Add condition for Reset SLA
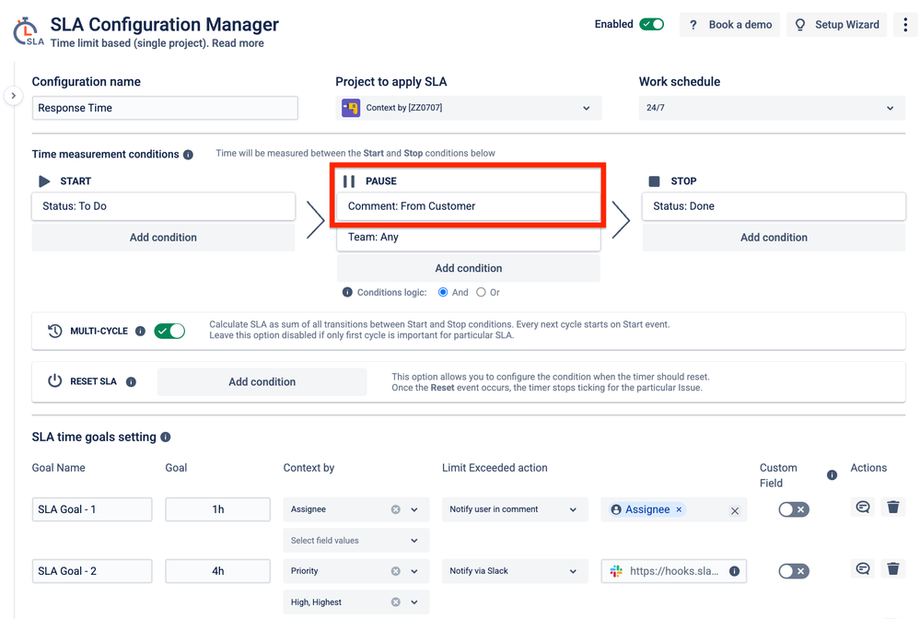 point(262,382)
